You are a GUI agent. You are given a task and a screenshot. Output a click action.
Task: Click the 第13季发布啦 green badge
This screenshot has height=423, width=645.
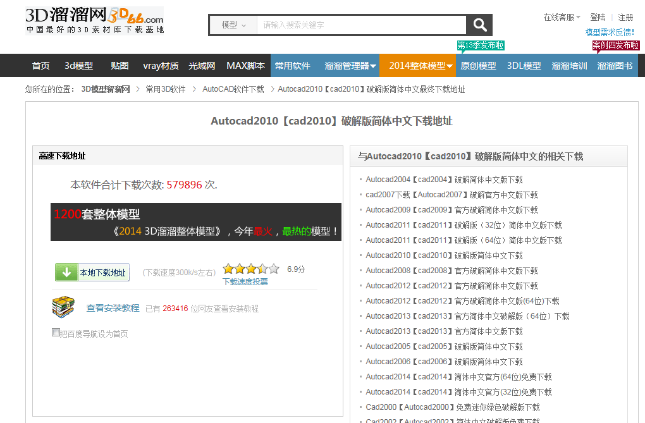click(x=481, y=46)
